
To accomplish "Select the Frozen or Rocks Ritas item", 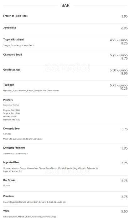I will point(15,16).
